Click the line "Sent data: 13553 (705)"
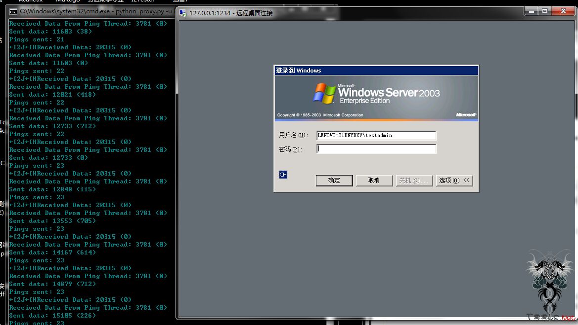This screenshot has width=578, height=325. click(x=52, y=221)
